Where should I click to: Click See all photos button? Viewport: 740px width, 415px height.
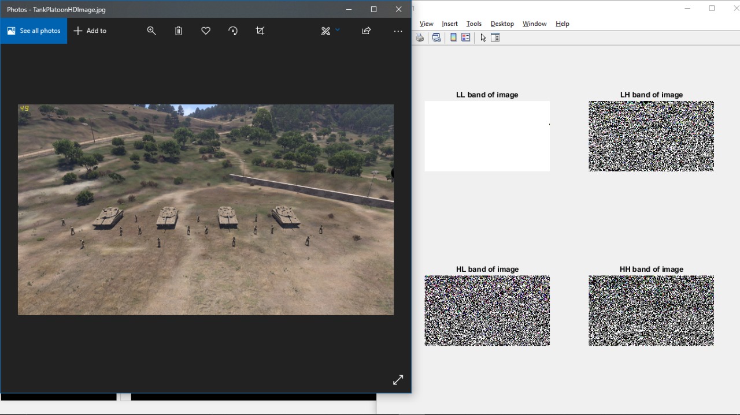click(34, 31)
